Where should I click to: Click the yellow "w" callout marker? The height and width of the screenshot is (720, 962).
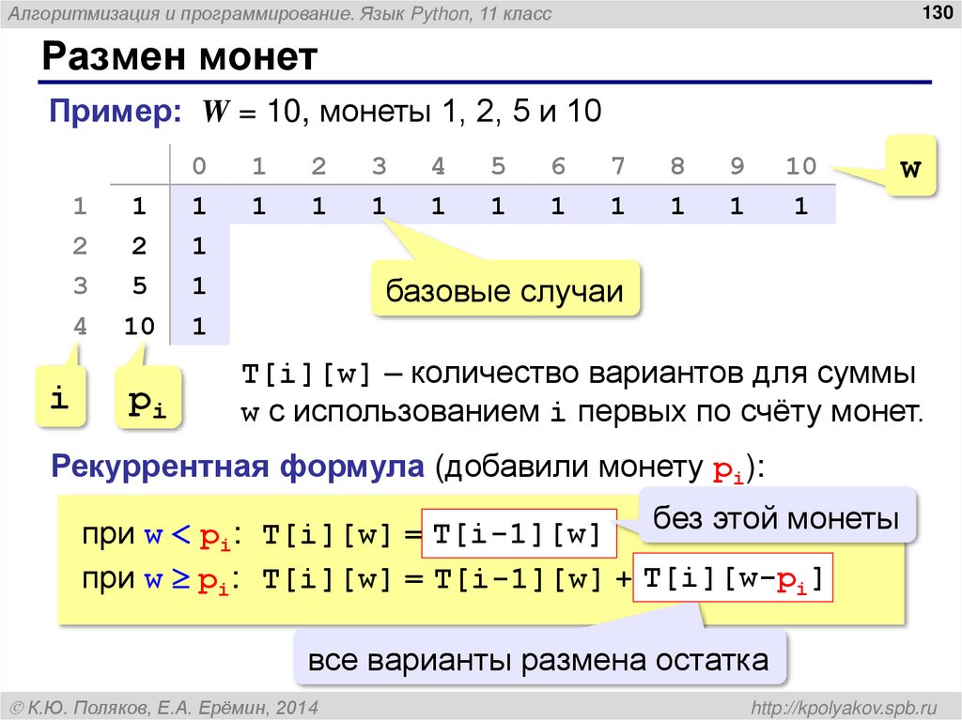[910, 169]
